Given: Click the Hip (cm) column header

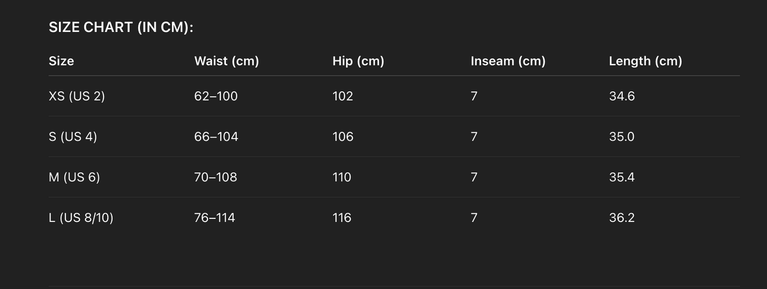Looking at the screenshot, I should [x=358, y=61].
